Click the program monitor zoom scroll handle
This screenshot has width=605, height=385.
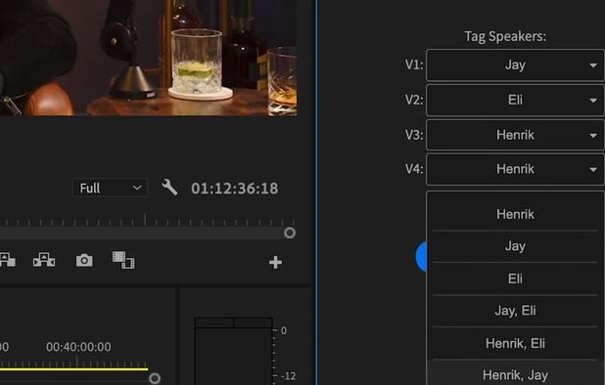point(290,233)
